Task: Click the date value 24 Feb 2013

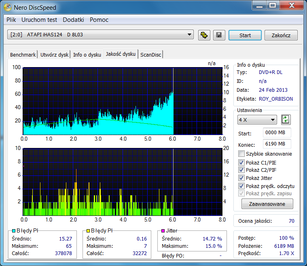Action: (x=273, y=90)
